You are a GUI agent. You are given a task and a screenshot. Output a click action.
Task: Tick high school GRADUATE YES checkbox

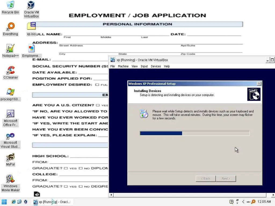[66, 168]
